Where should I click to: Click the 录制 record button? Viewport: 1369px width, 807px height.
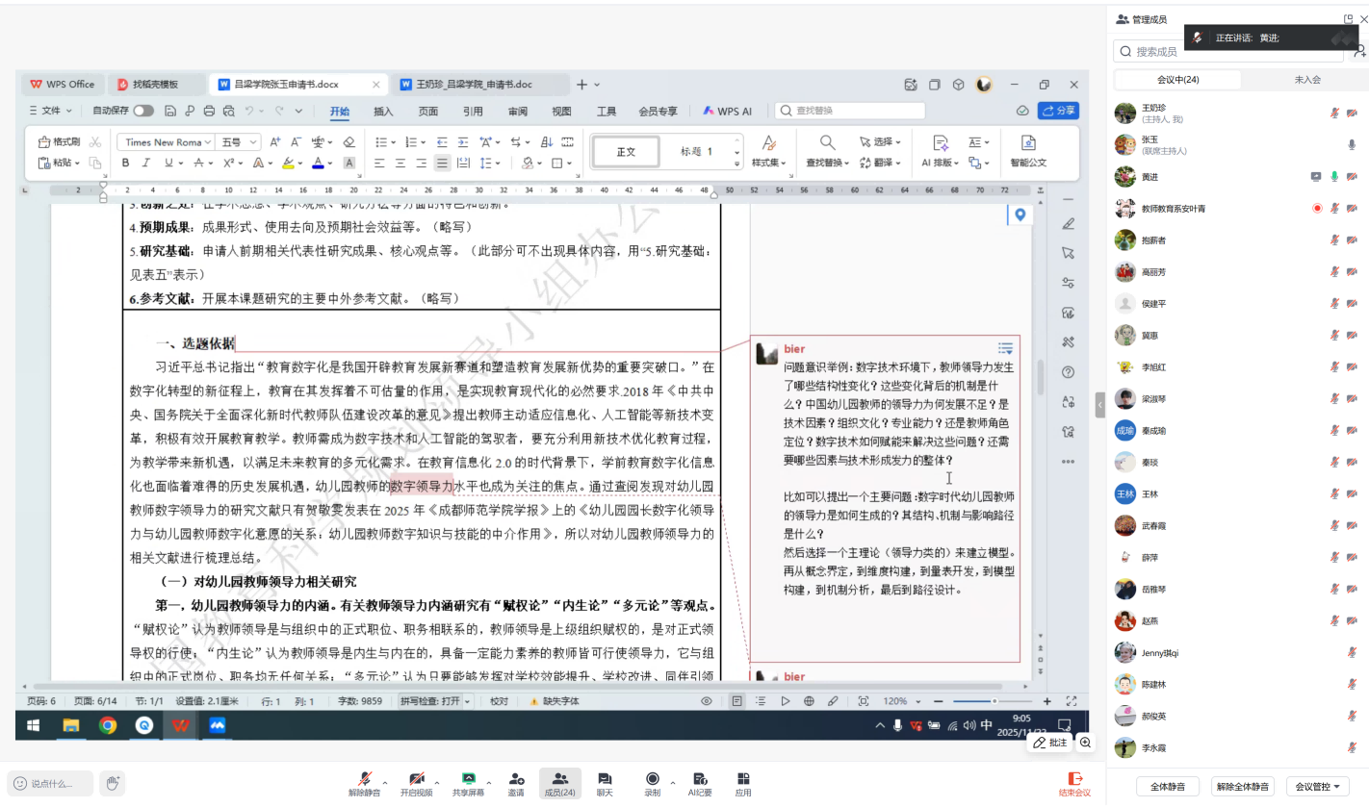[x=653, y=779]
